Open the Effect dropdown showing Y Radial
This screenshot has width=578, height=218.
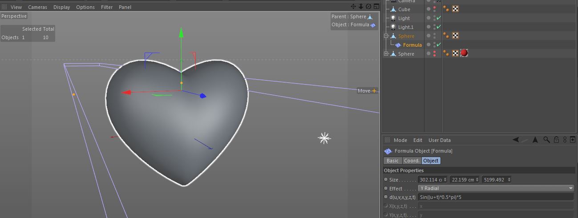pos(496,188)
